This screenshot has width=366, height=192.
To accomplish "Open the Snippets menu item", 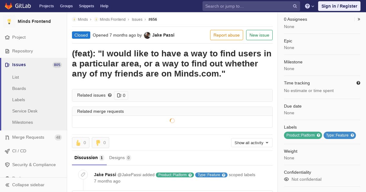I will 87,6.
